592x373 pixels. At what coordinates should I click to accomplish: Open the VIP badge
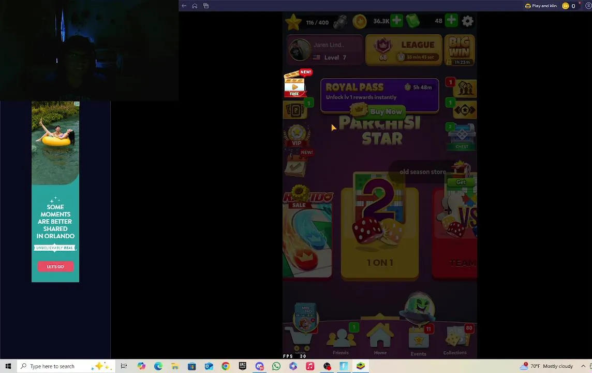pos(297,135)
